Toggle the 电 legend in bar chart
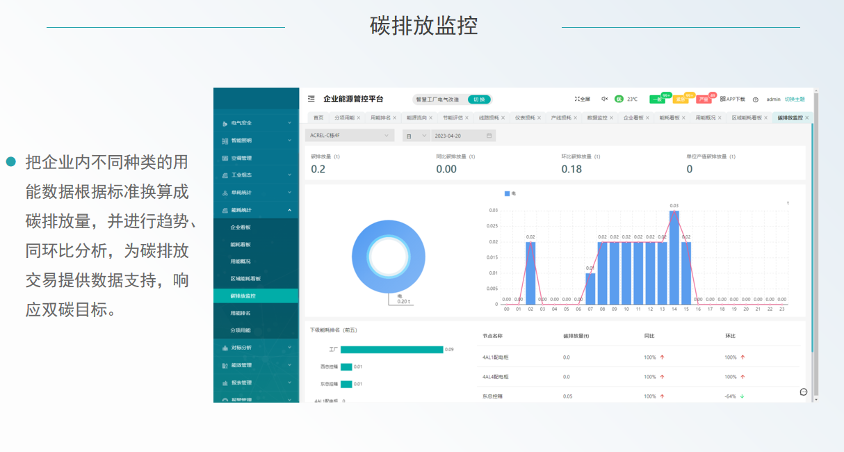The width and height of the screenshot is (844, 452). click(510, 193)
